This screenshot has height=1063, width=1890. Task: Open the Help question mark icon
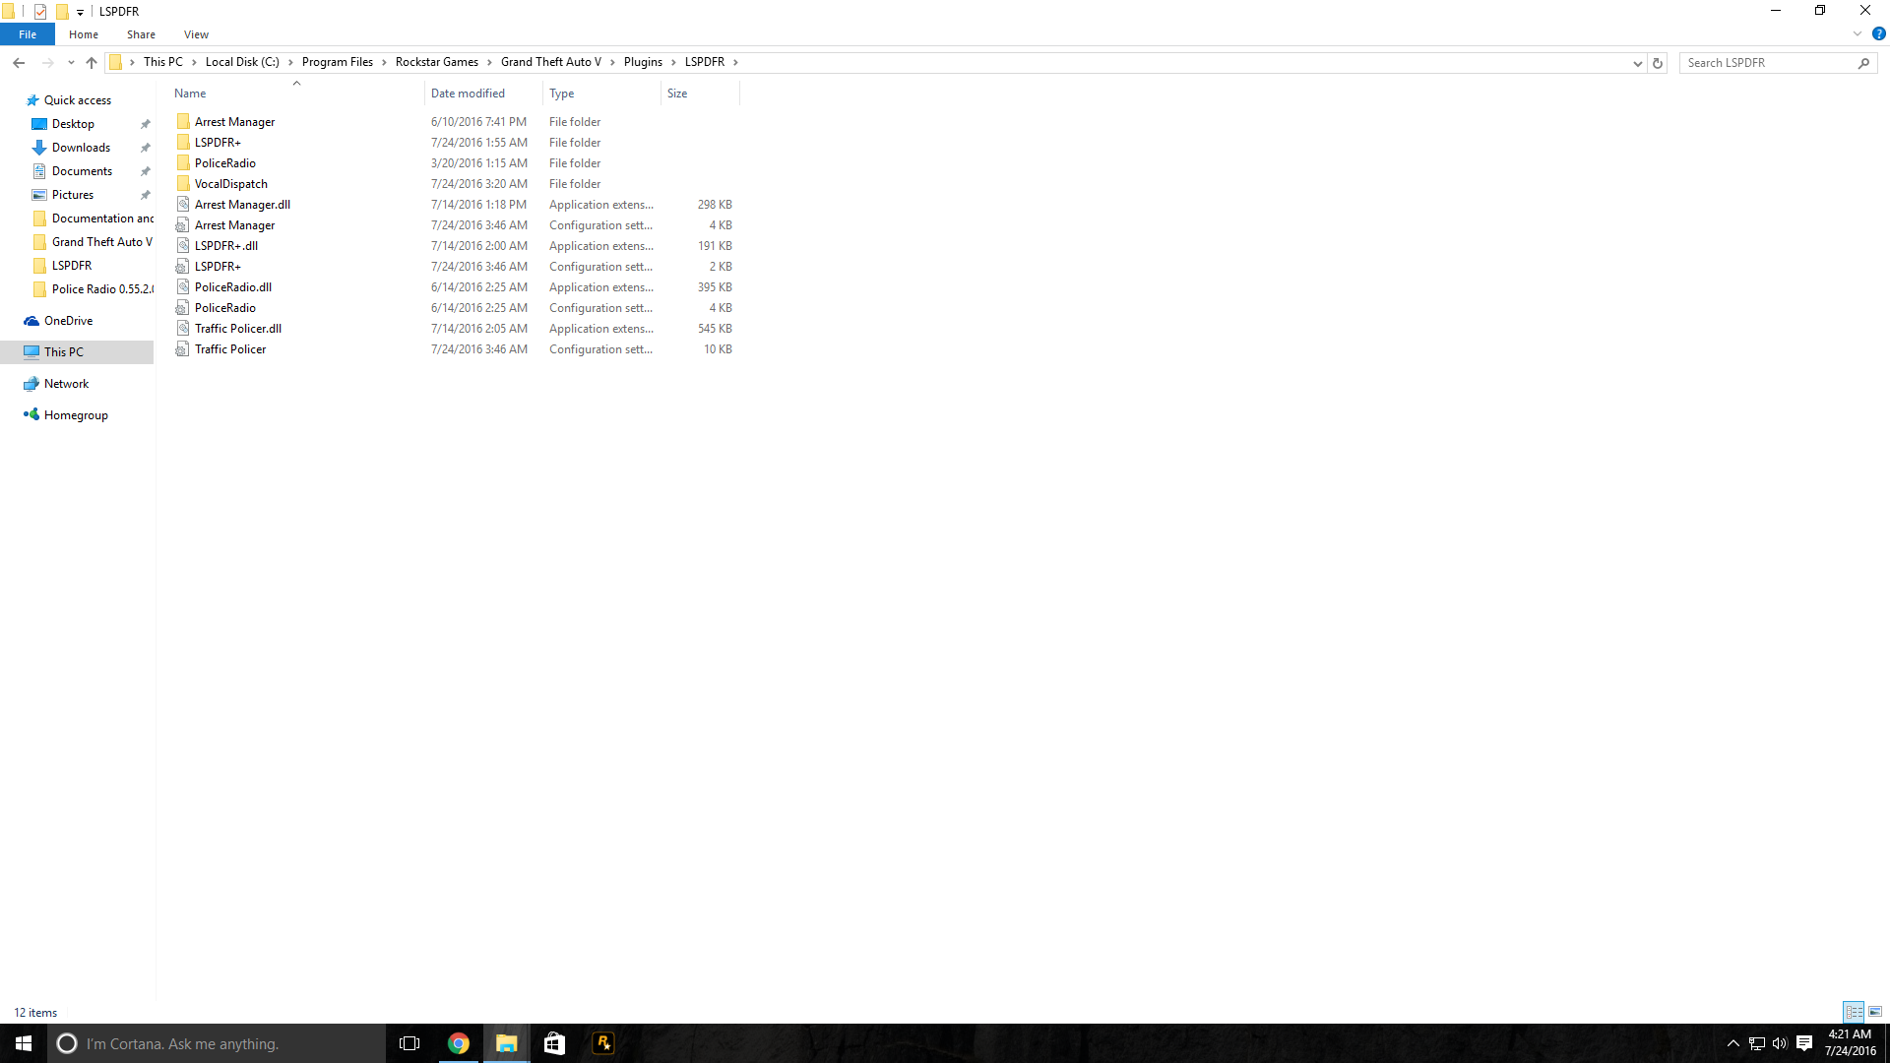[x=1878, y=33]
